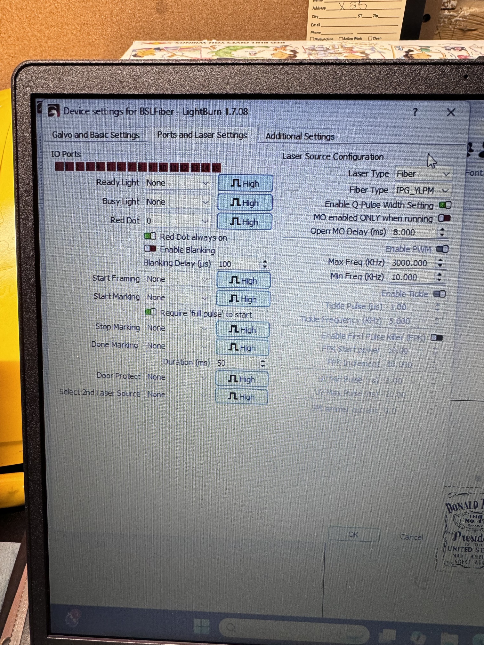Image resolution: width=484 pixels, height=645 pixels.
Task: Click the help question mark icon
Action: 415,112
